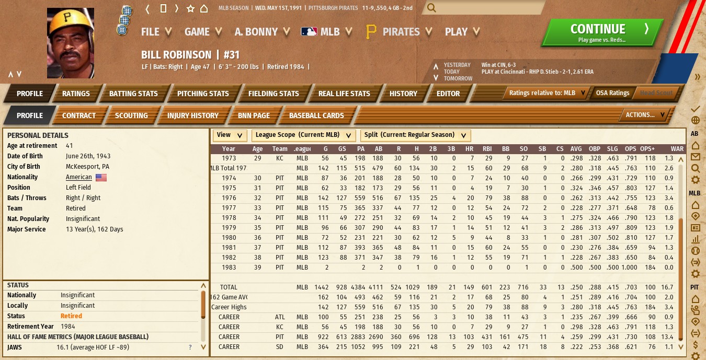Sort the stats table by the Year column

click(229, 149)
